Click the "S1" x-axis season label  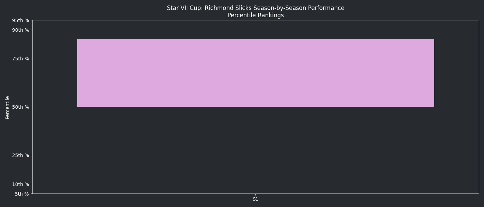[x=255, y=199]
